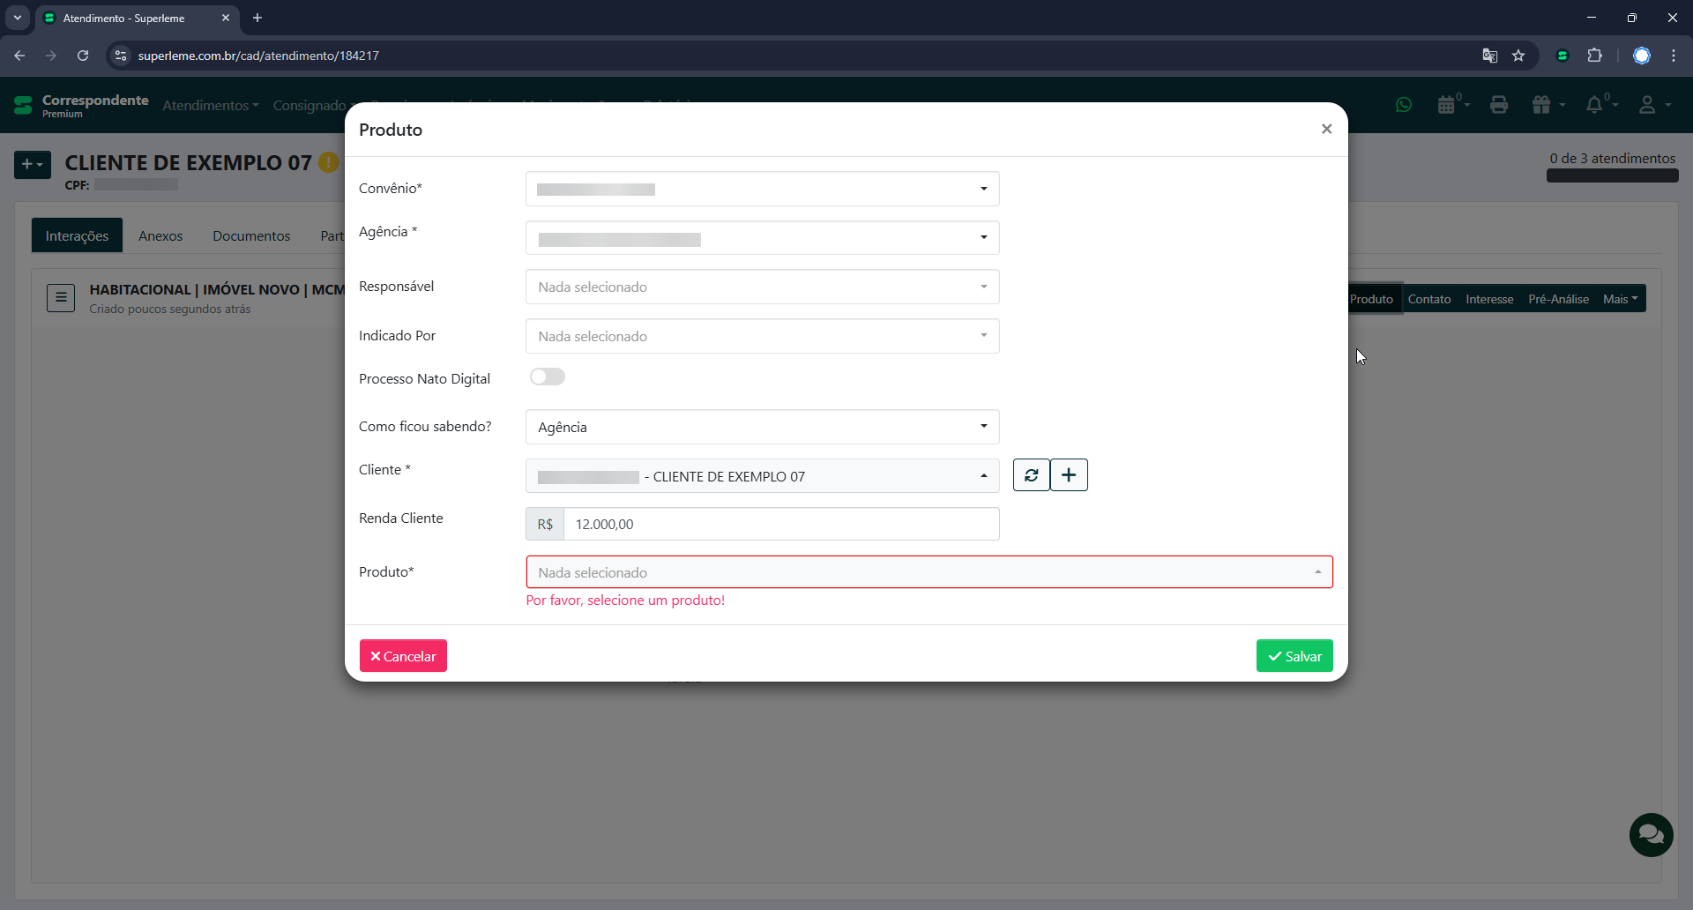
Task: Open the floating chat bubble bottom right
Action: [1651, 835]
